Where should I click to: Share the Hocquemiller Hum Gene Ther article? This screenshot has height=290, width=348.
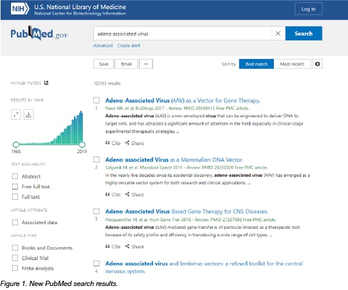135,247
